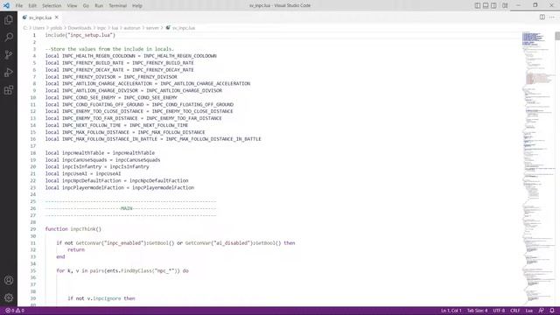Image resolution: width=560 pixels, height=315 pixels.
Task: Open the Selection menu
Action: point(52,6)
